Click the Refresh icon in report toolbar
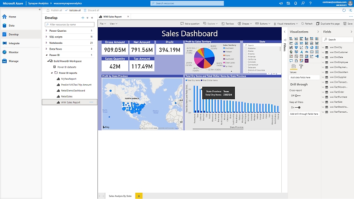 pyautogui.click(x=306, y=24)
